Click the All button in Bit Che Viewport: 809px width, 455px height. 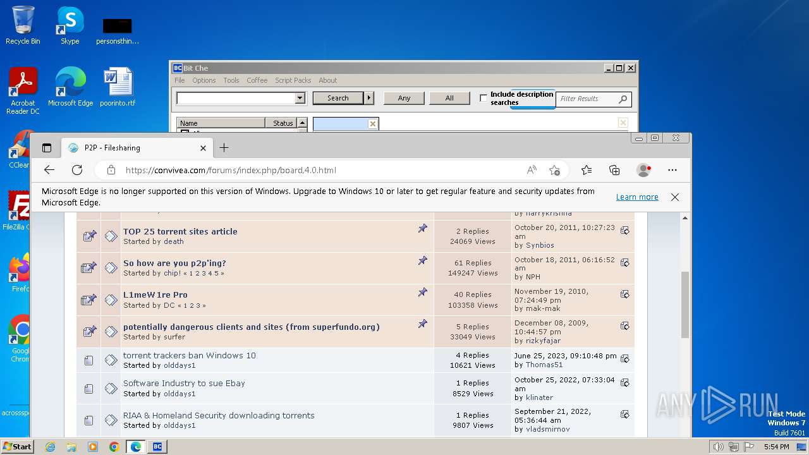(449, 98)
